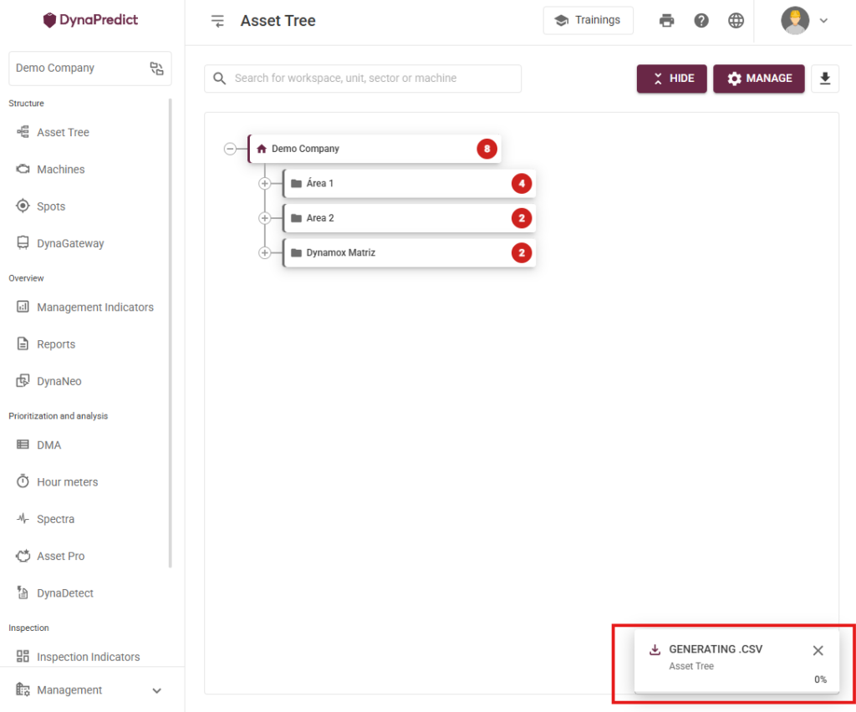Image resolution: width=856 pixels, height=712 pixels.
Task: Click the sidebar vertical scrollbar
Action: click(x=171, y=333)
